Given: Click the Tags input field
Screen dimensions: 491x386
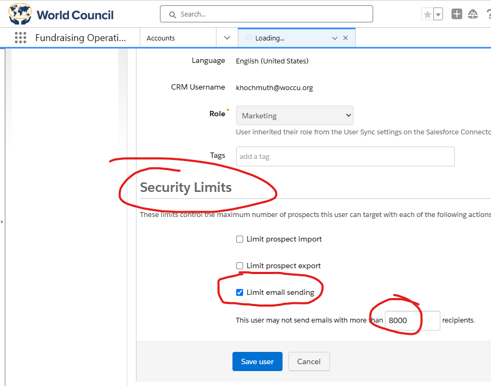Looking at the screenshot, I should click(345, 157).
